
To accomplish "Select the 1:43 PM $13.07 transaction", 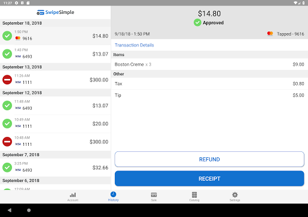I will click(x=55, y=54).
